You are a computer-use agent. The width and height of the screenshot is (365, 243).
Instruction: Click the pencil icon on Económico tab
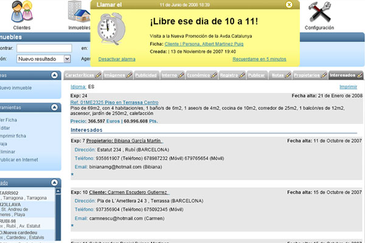[210, 75]
